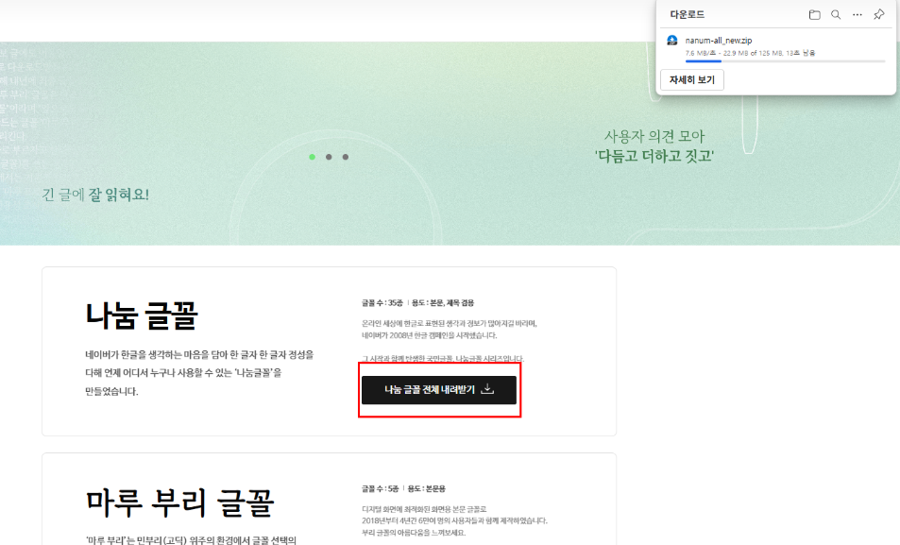Click the 다운로드 panel title
The height and width of the screenshot is (545, 900).
[687, 14]
